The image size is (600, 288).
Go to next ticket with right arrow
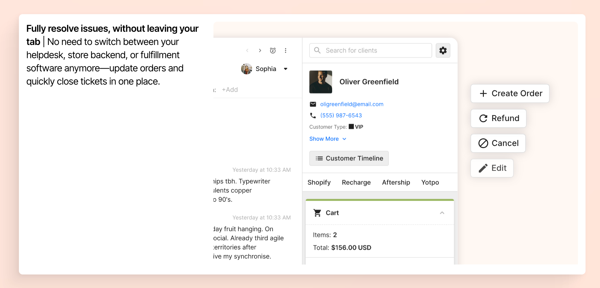[260, 51]
